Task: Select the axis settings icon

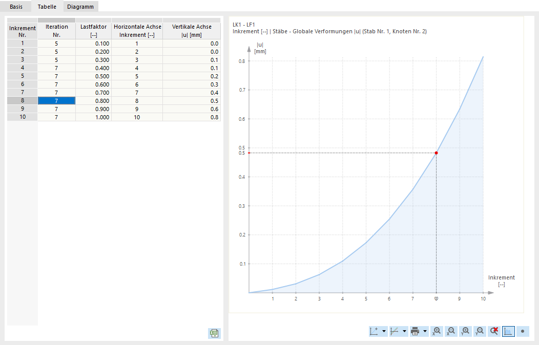Action: point(374,331)
